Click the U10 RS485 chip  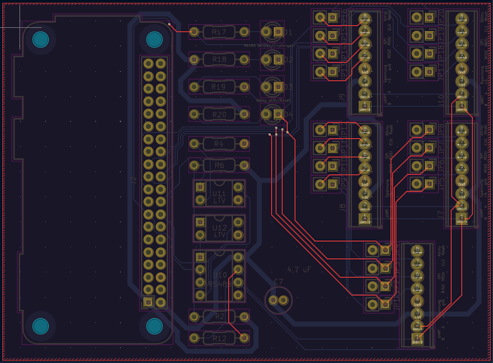[219, 276]
